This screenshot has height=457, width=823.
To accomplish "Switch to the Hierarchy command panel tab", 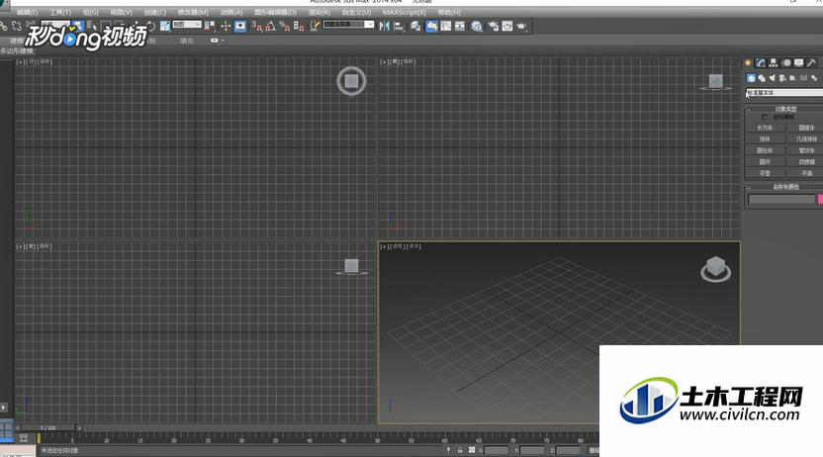I will click(774, 63).
